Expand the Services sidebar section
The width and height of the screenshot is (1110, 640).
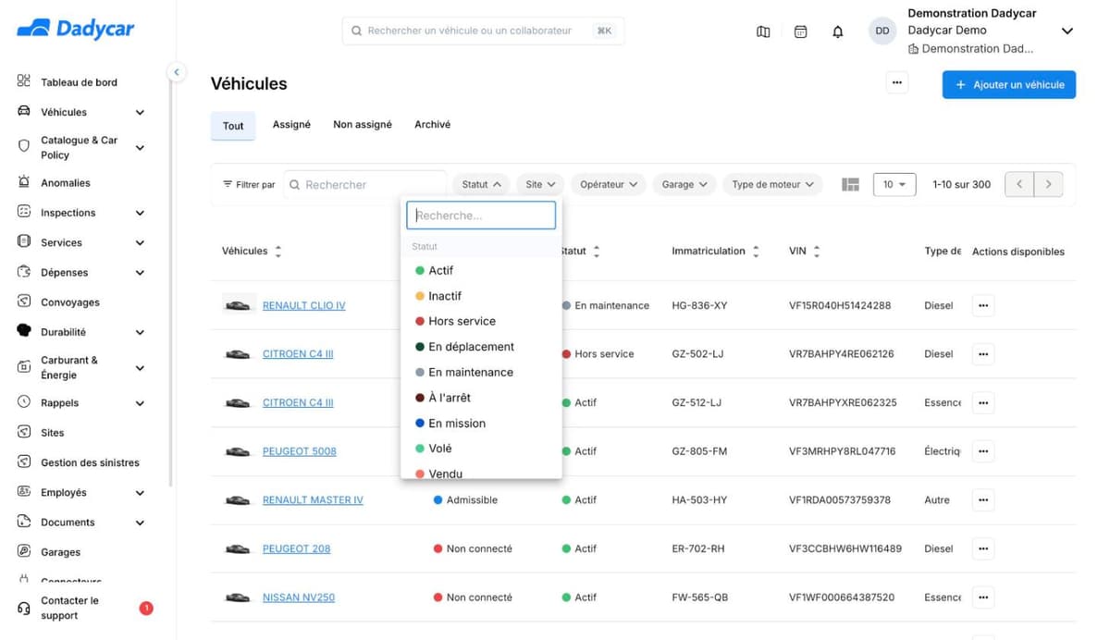[140, 242]
